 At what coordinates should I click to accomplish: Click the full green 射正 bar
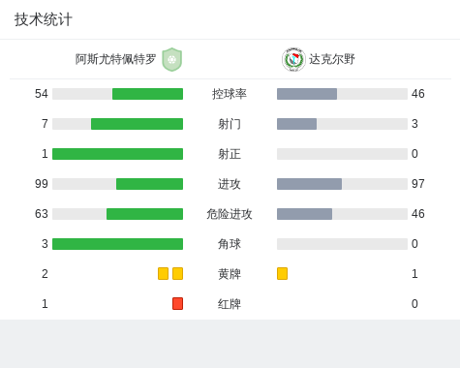click(x=117, y=154)
